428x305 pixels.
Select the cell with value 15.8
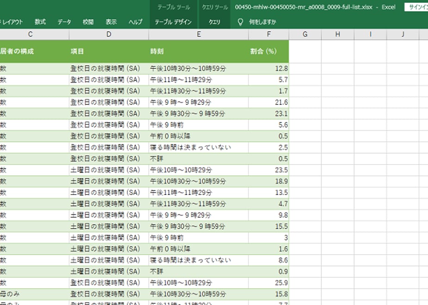coord(269,294)
